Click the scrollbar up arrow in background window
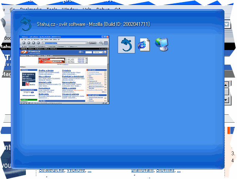The width and height of the screenshot is (237, 179). point(227,85)
